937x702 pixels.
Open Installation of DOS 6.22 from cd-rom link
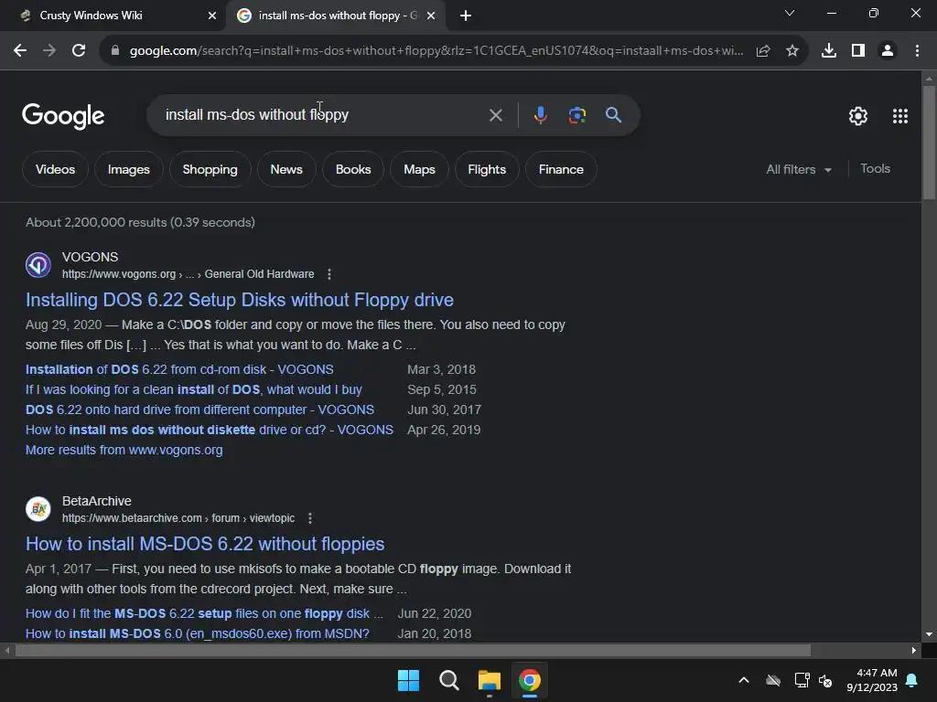(x=179, y=369)
